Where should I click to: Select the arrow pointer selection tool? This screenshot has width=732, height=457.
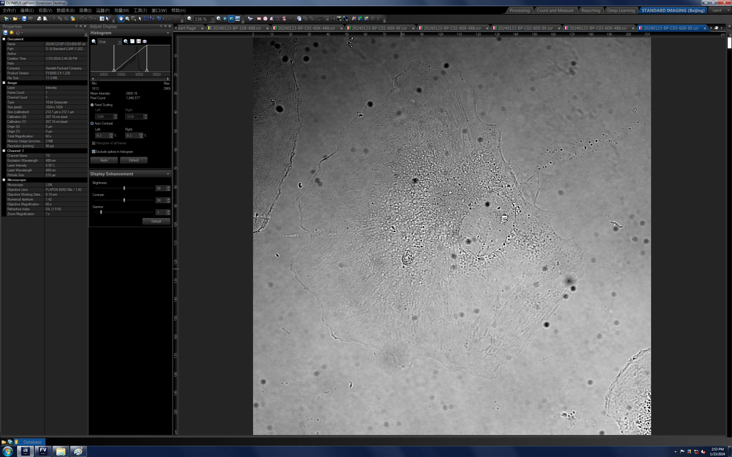(x=140, y=19)
